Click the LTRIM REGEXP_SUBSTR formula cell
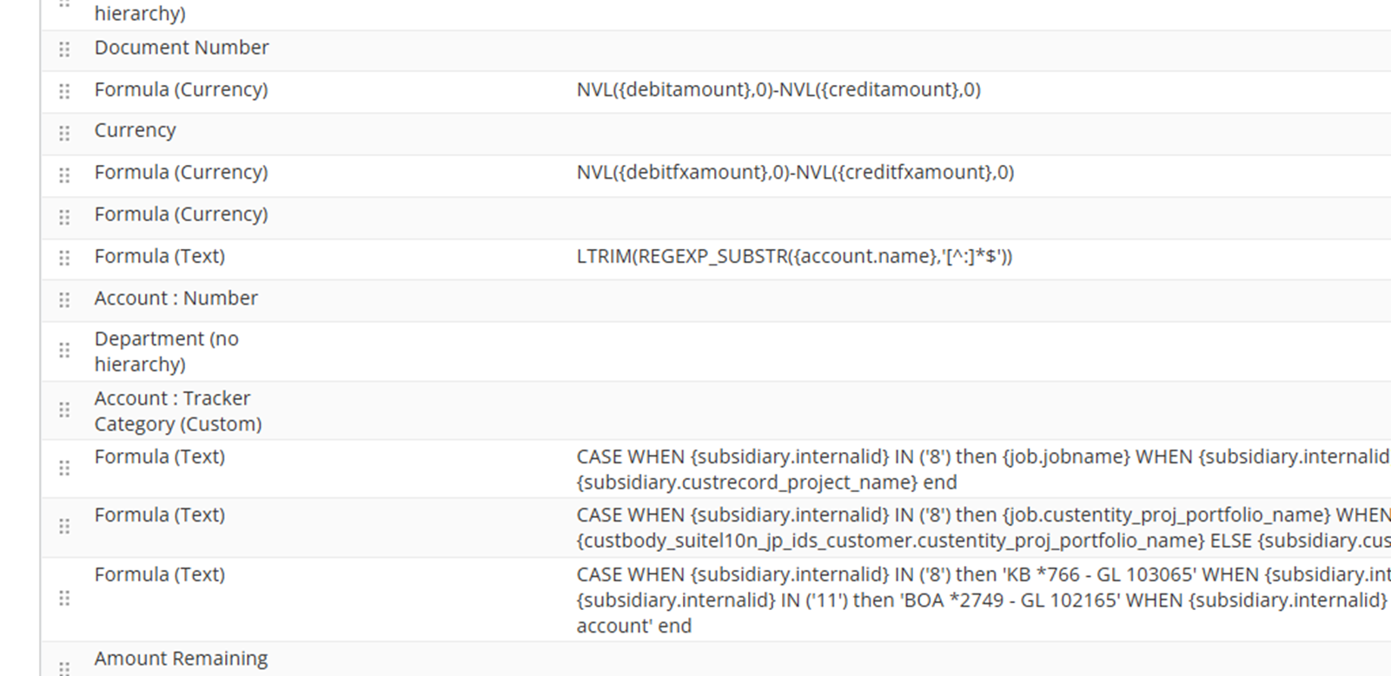Screen dimensions: 1391x676 794,256
